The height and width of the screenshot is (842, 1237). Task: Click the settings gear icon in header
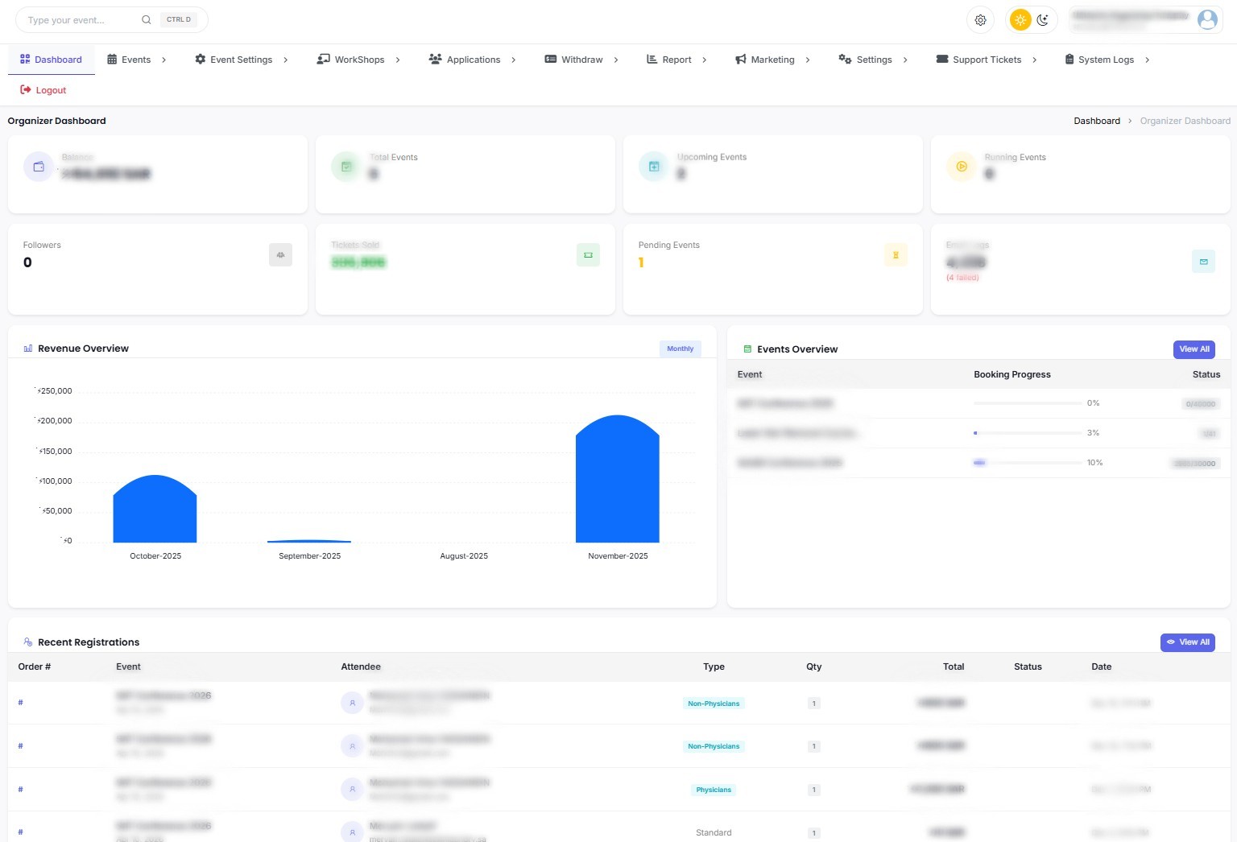pos(980,20)
